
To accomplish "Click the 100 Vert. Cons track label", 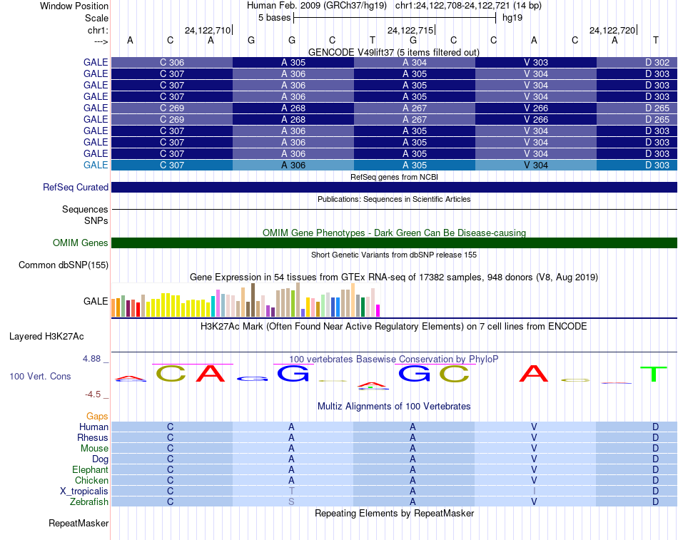I will [40, 376].
